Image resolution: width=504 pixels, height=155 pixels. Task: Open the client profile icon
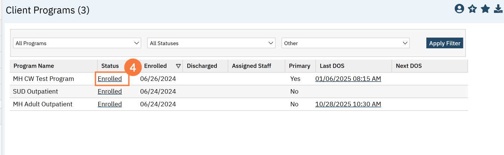pyautogui.click(x=459, y=9)
